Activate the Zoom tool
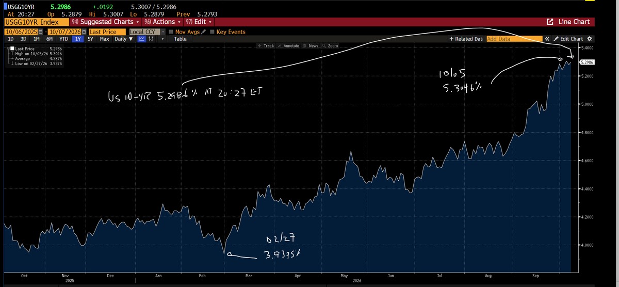619x287 pixels. click(330, 46)
